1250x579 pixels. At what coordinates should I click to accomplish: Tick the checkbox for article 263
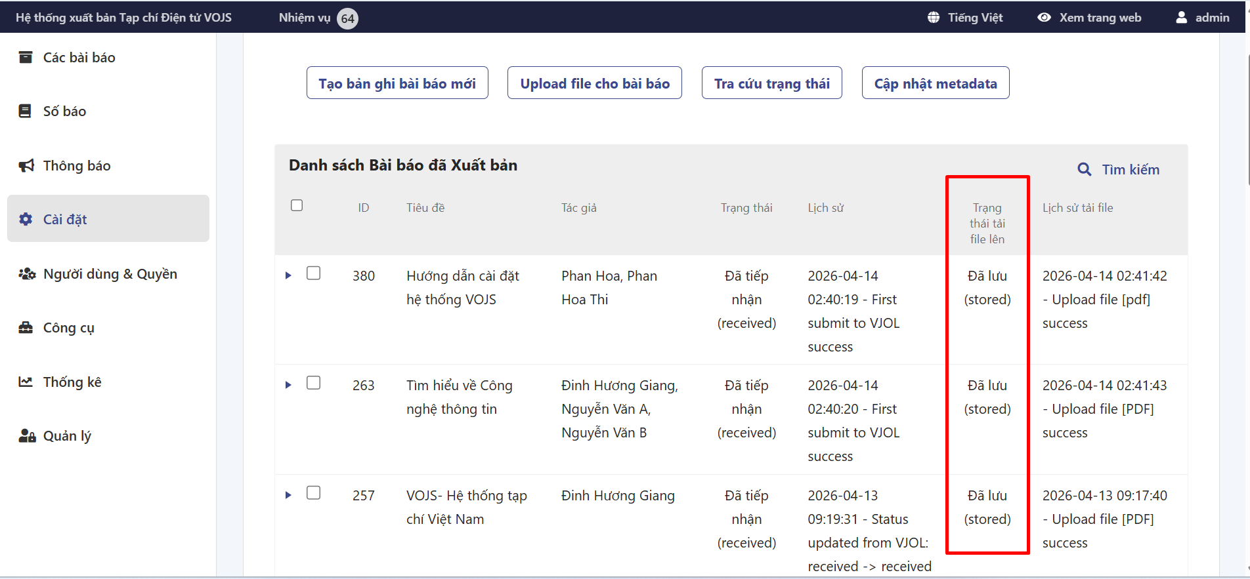tap(314, 383)
